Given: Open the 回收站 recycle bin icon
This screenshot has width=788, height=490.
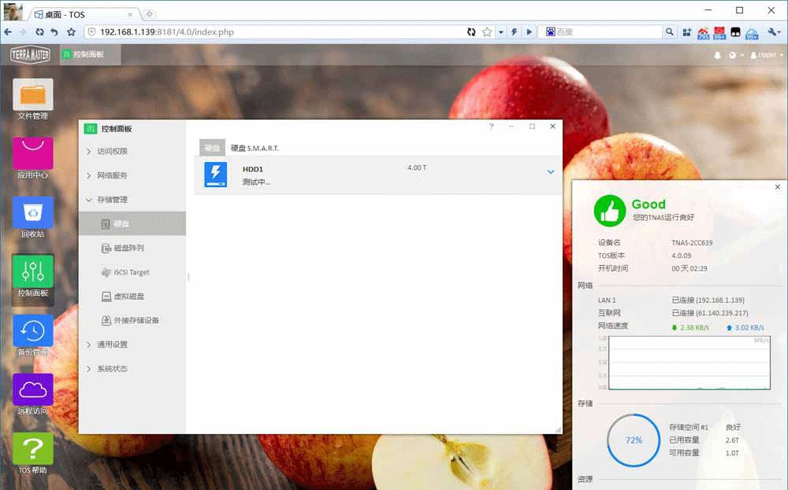Looking at the screenshot, I should [32, 212].
